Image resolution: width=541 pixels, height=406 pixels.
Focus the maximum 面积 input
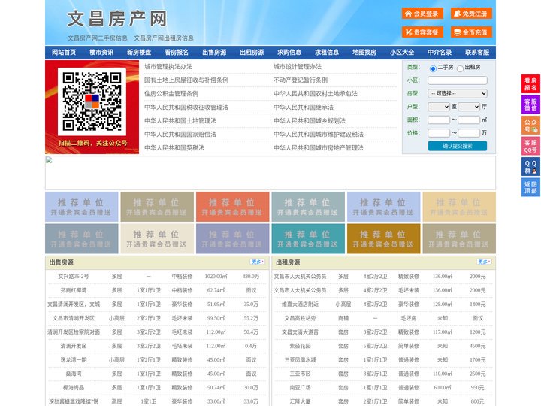469,120
